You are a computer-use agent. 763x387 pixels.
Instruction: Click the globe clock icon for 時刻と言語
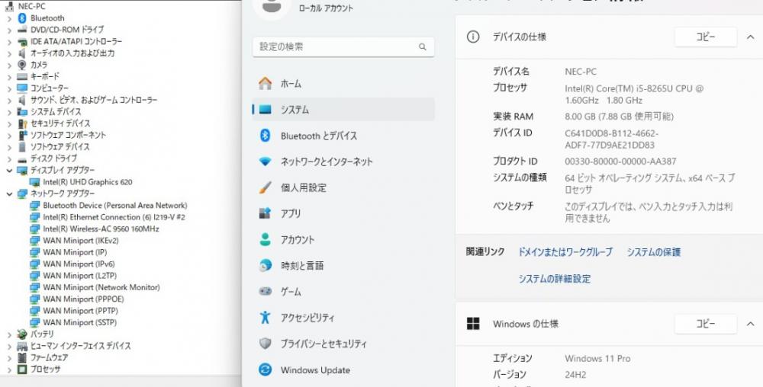pyautogui.click(x=266, y=265)
